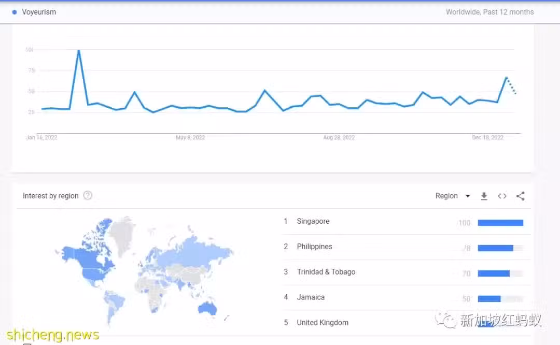The height and width of the screenshot is (345, 560).
Task: Click the Voyeurism search term label
Action: point(39,12)
